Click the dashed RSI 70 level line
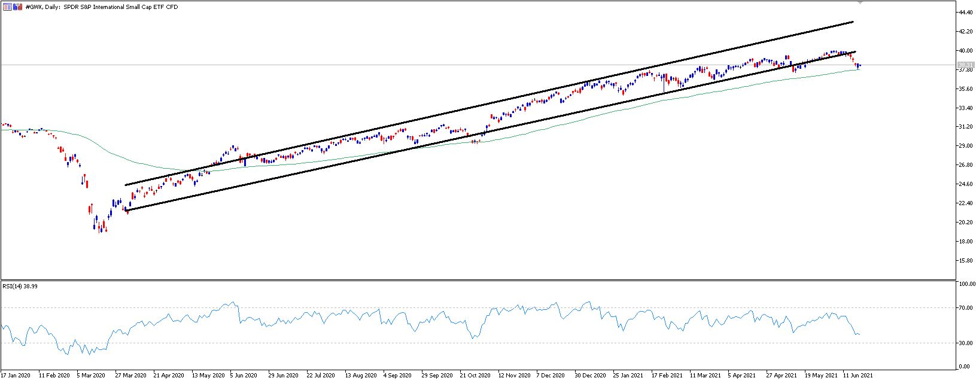The width and height of the screenshot is (976, 381). pos(479,307)
